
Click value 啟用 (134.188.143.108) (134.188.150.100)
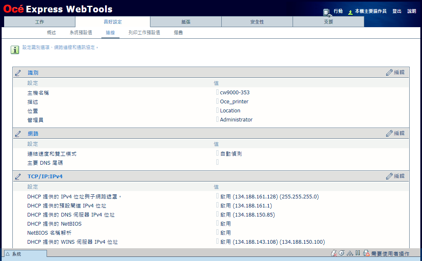pyautogui.click(x=273, y=242)
